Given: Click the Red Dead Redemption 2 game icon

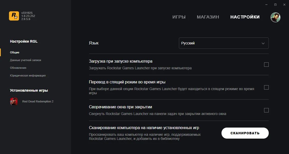Looking at the screenshot, I should click(14, 101).
